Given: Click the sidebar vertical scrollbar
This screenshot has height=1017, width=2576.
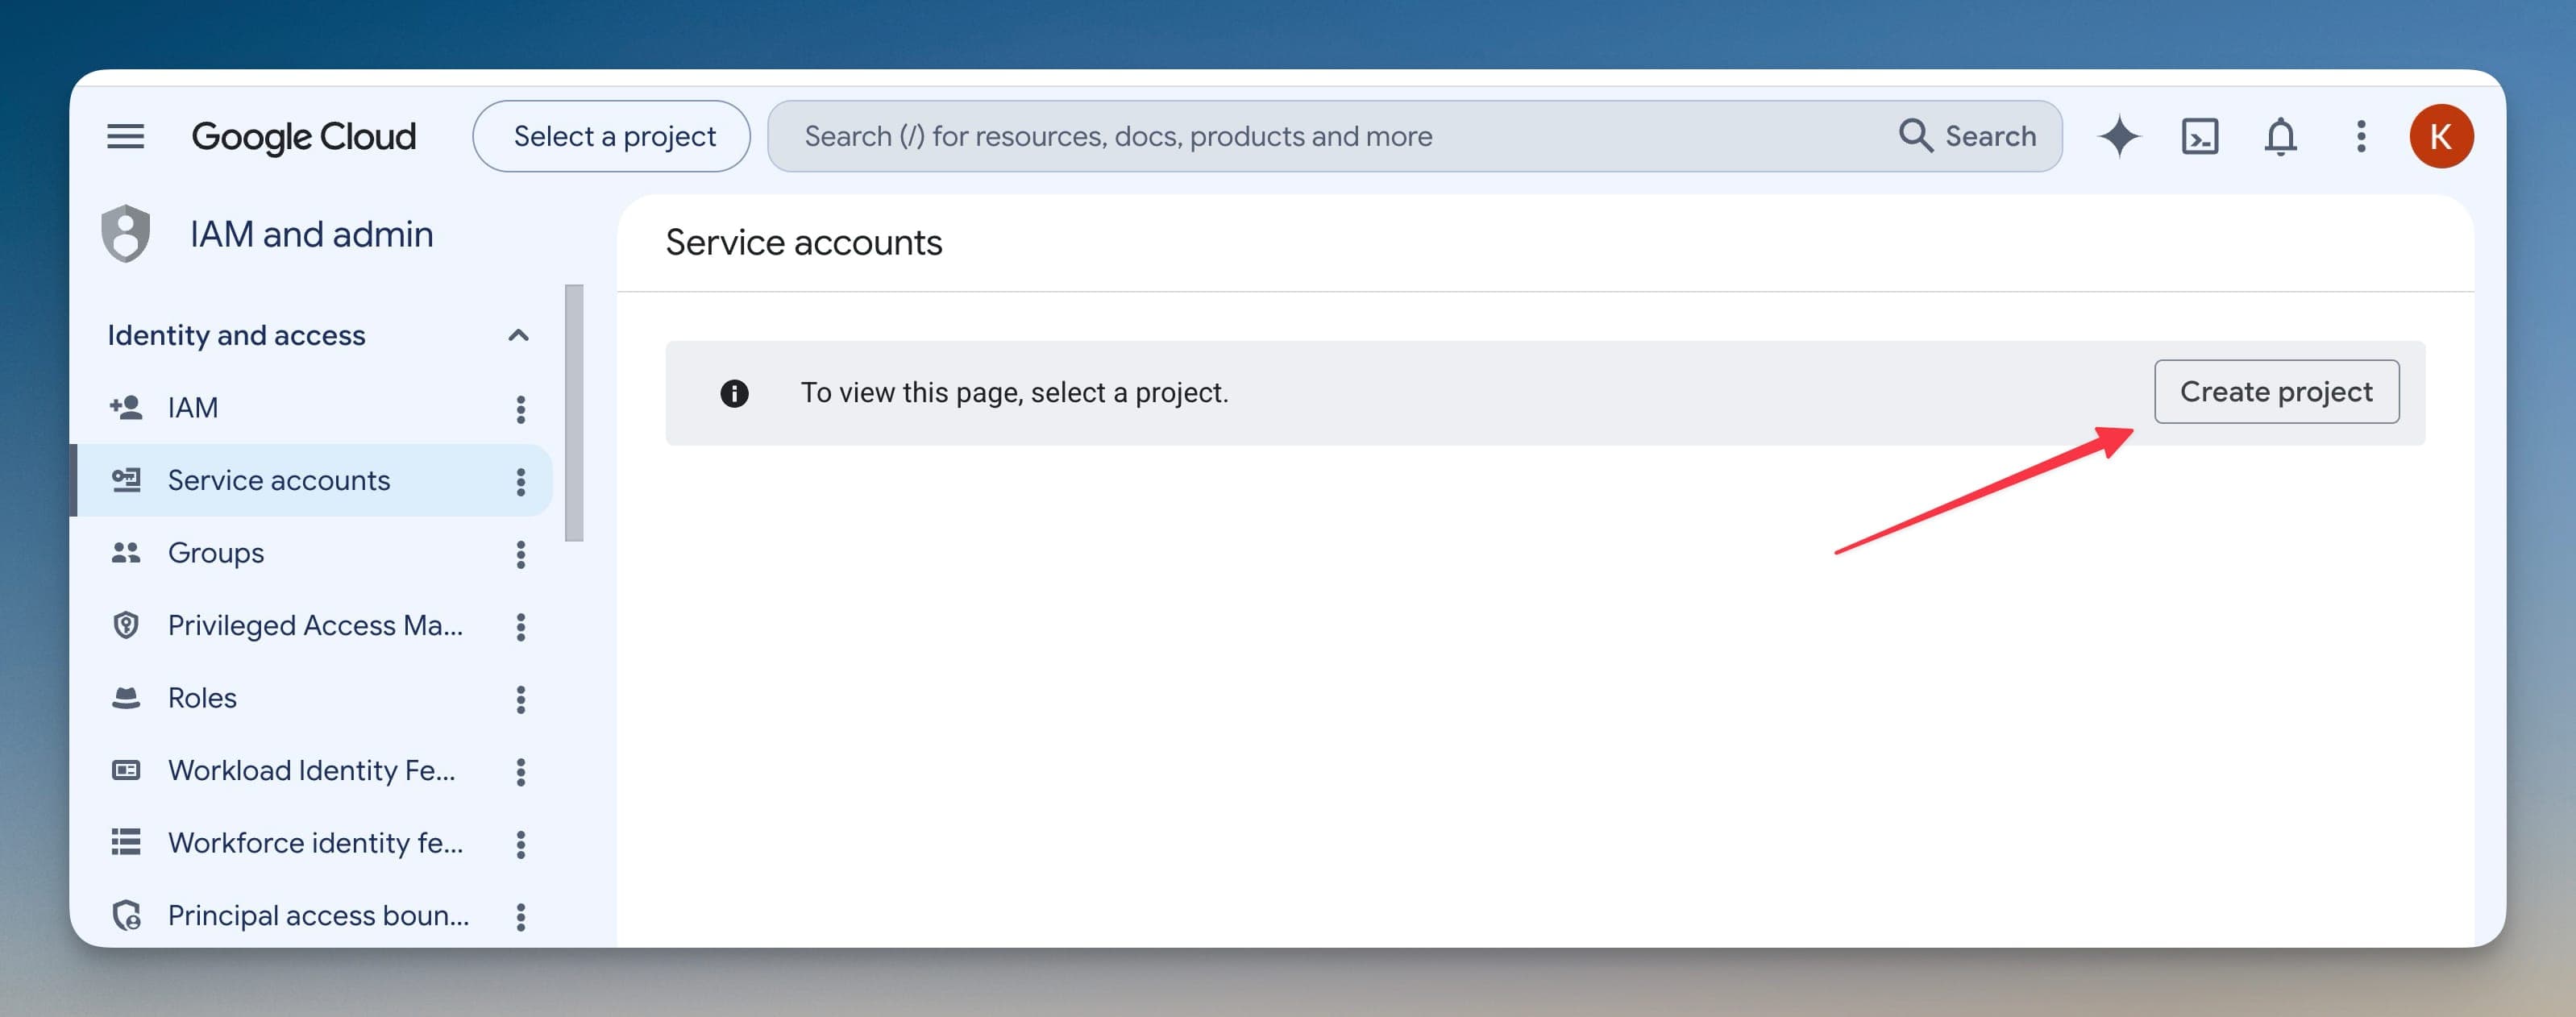Looking at the screenshot, I should [574, 412].
